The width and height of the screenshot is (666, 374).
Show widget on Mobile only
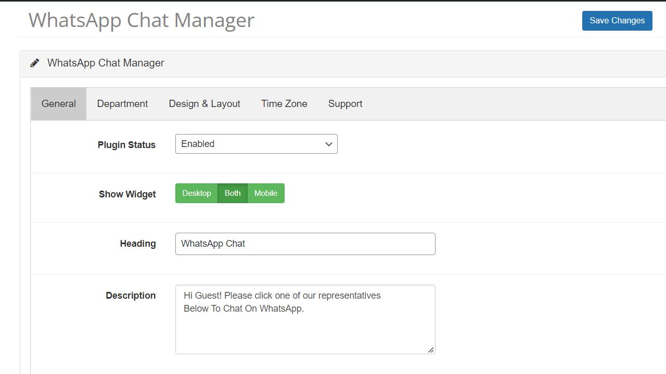tap(266, 193)
